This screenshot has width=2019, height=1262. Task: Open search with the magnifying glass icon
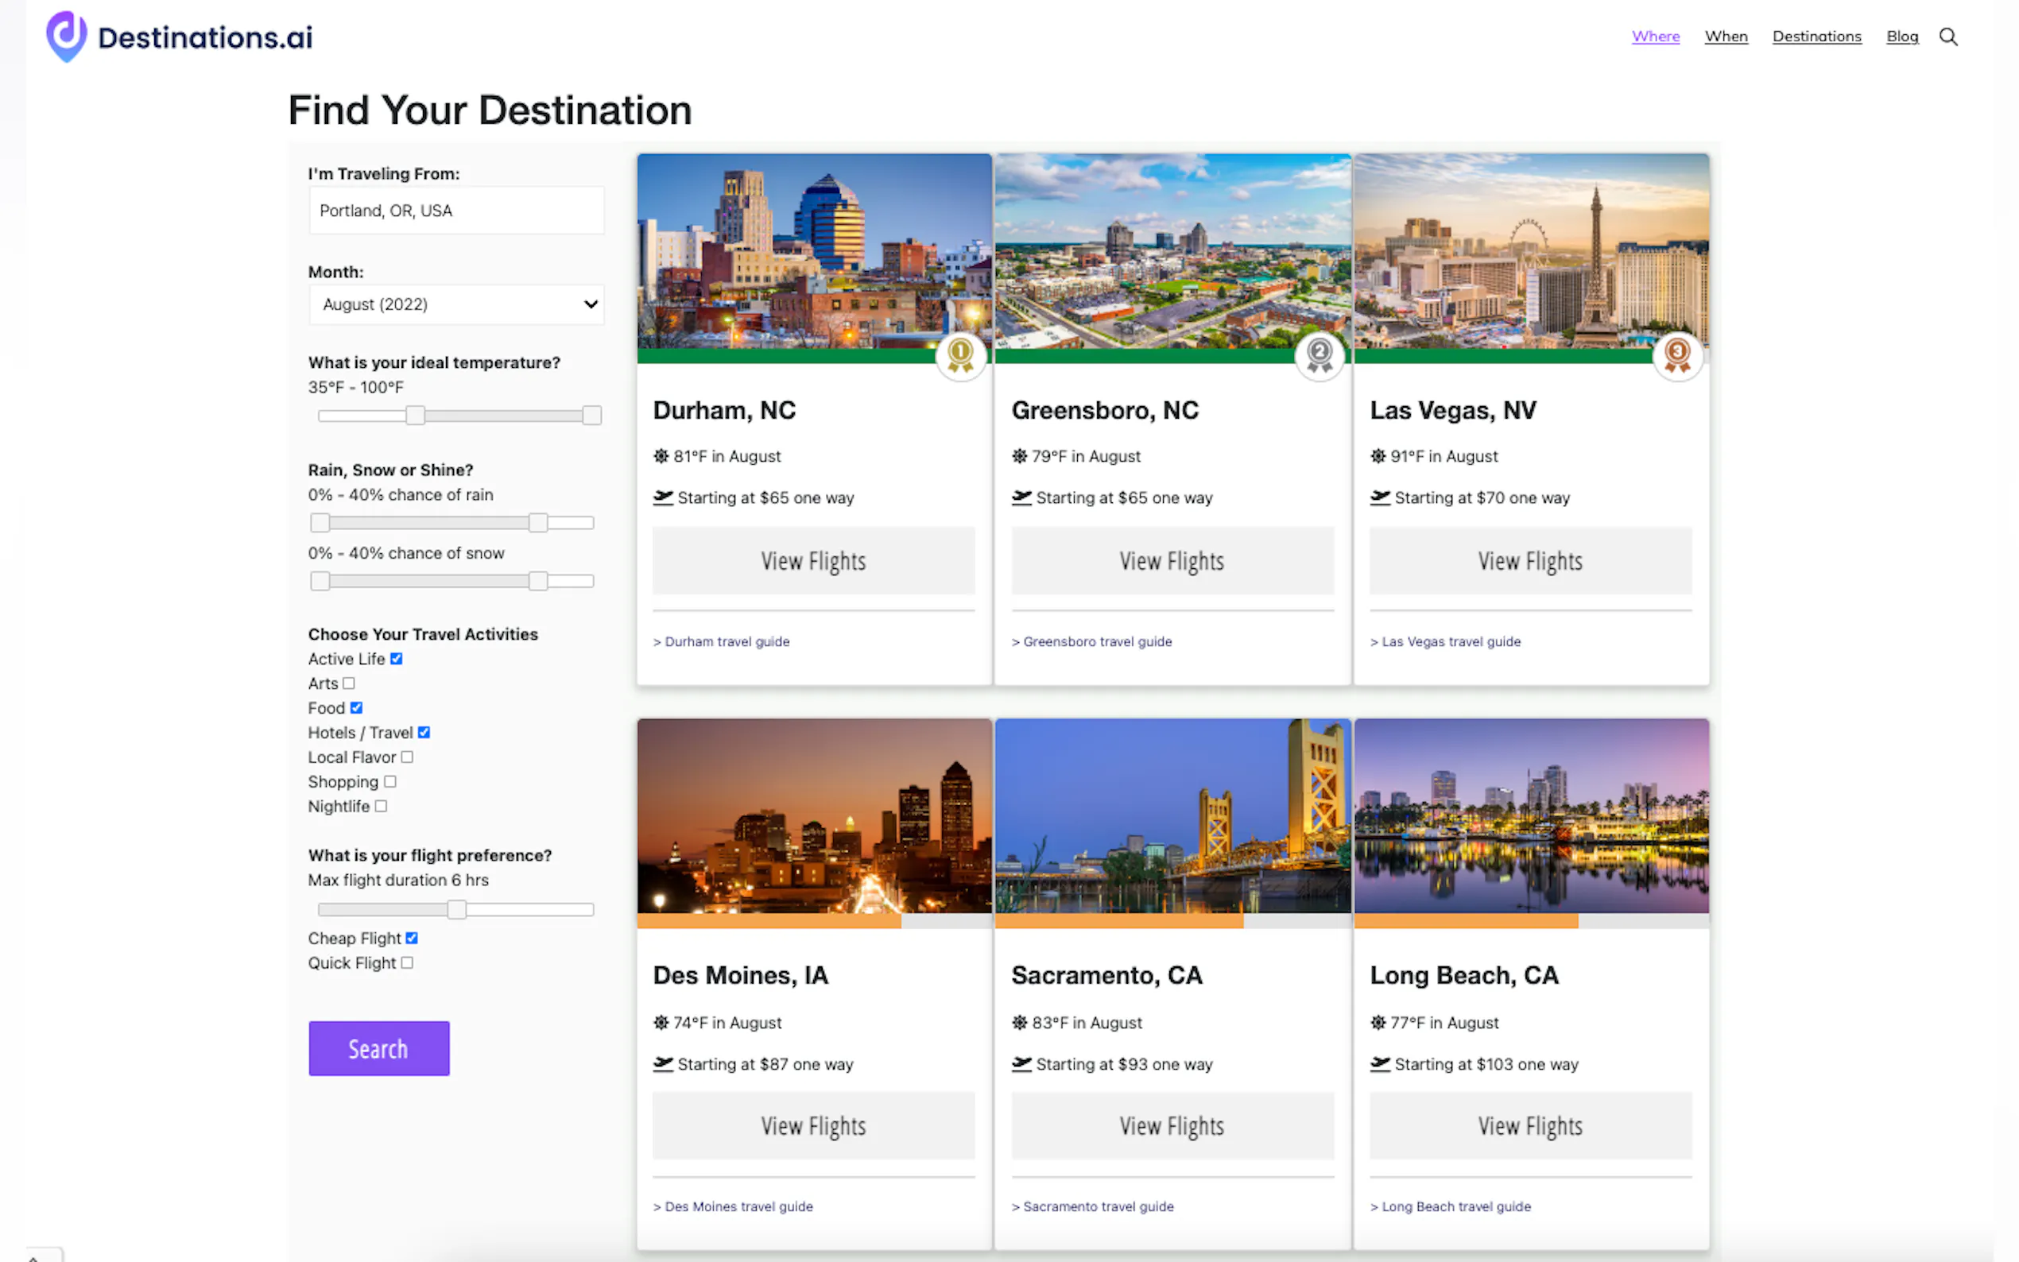pyautogui.click(x=1947, y=37)
